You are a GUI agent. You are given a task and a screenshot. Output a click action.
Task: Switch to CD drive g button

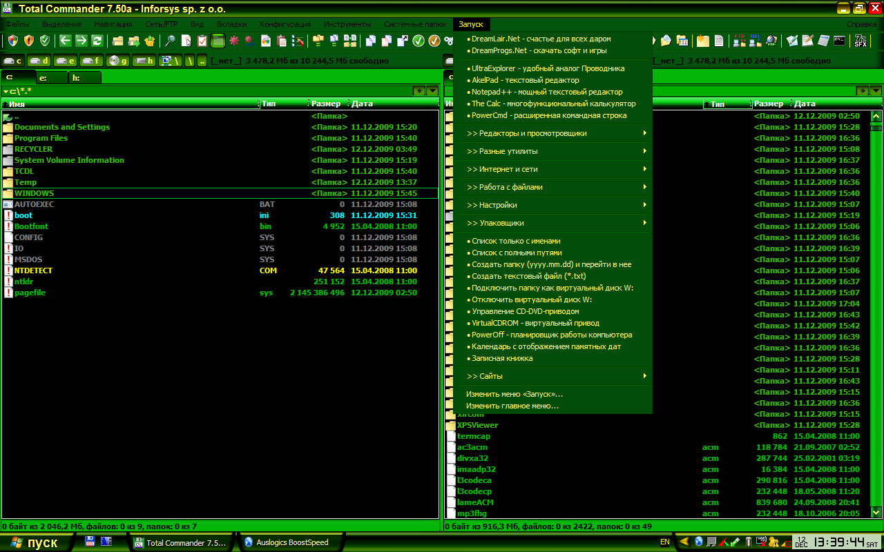pyautogui.click(x=118, y=61)
